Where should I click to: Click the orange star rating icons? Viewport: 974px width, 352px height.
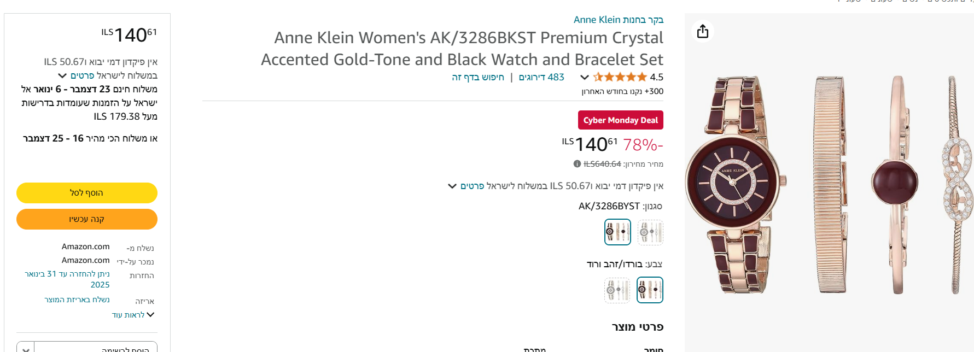tap(620, 77)
